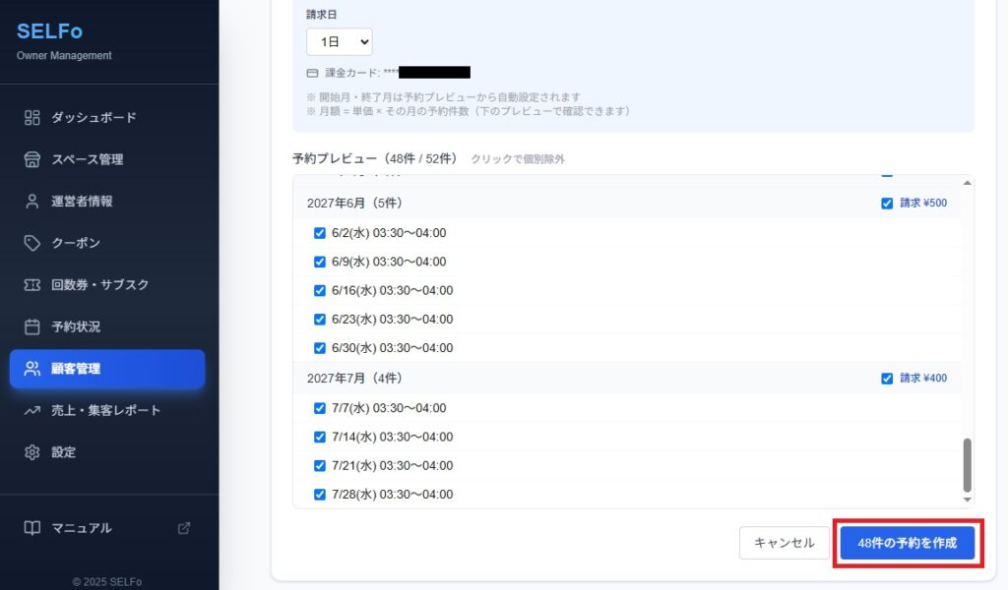Click the 売上・集客レポート trend icon
This screenshot has width=1008, height=590.
click(x=32, y=410)
